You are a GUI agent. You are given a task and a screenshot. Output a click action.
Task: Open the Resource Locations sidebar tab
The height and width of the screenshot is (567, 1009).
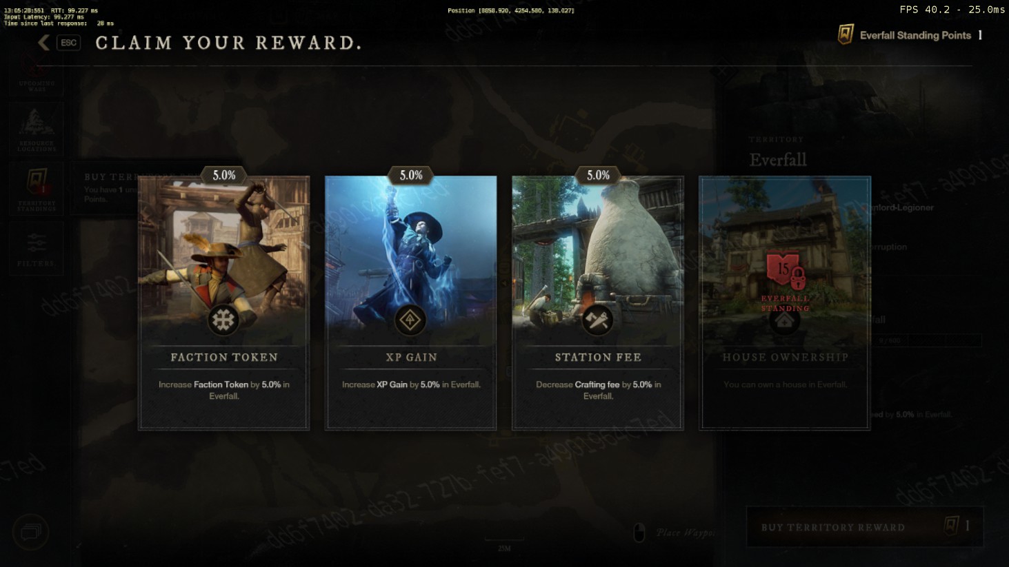37,130
